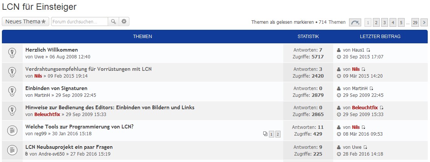Go to page 2 of the forum
The image size is (430, 162).
click(376, 23)
